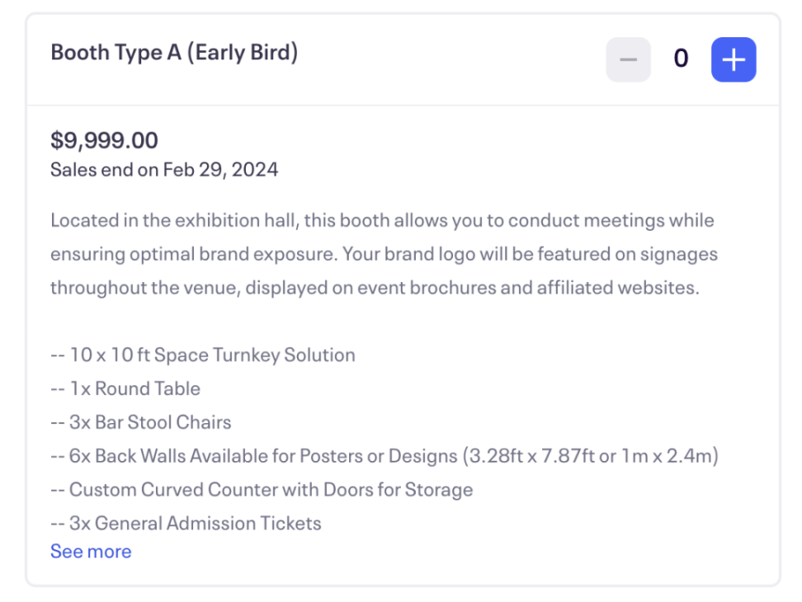
Task: Click the $9,999.00 price
Action: pyautogui.click(x=104, y=140)
